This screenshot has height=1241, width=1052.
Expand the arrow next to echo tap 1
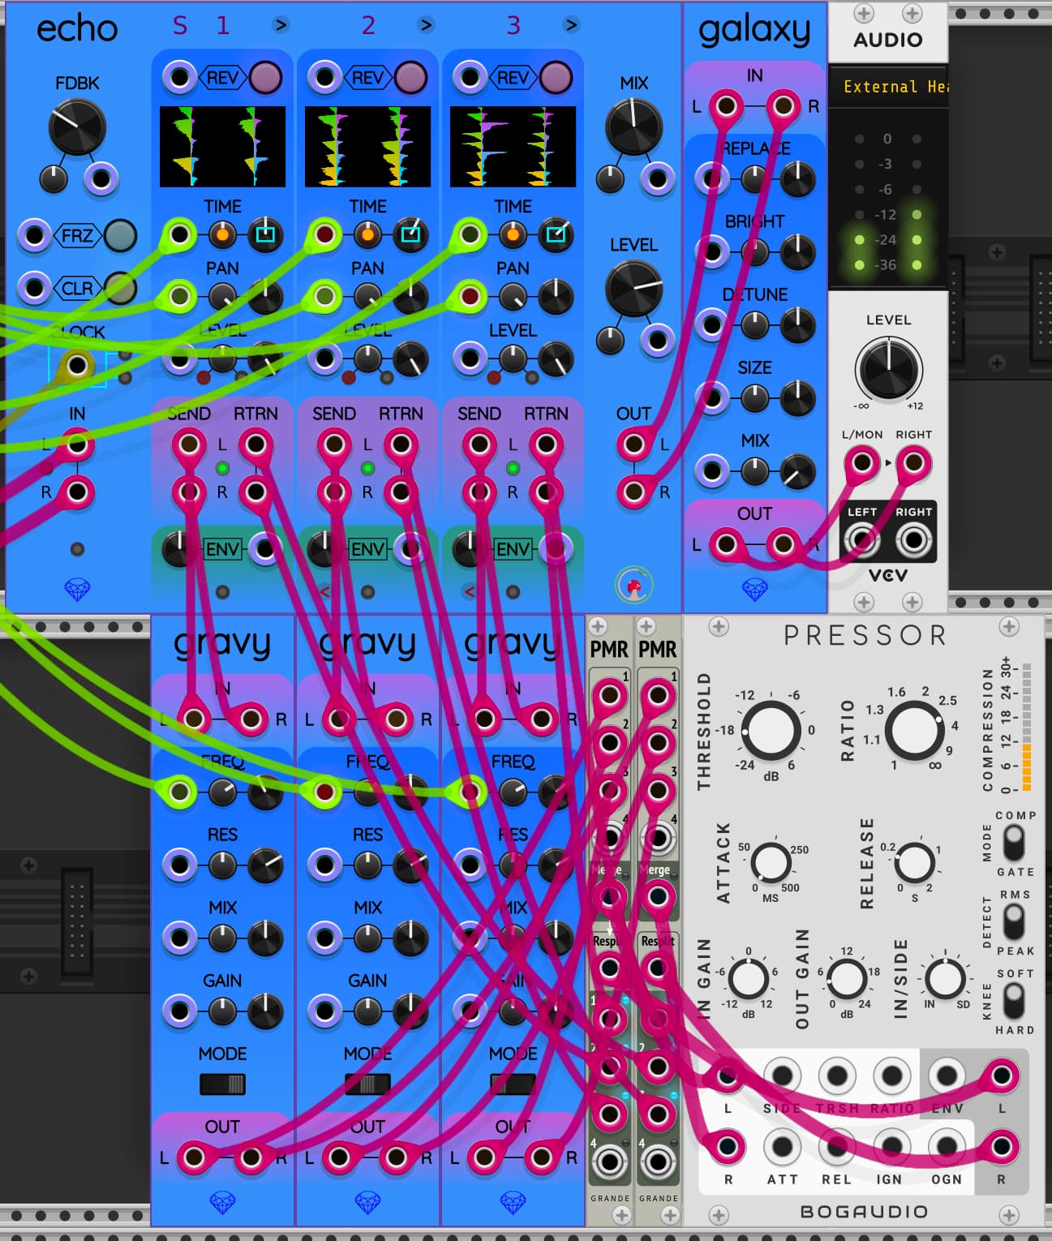click(x=281, y=25)
